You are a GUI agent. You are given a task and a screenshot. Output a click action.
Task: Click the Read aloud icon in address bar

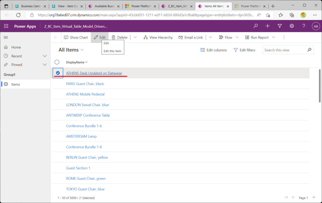259,15
